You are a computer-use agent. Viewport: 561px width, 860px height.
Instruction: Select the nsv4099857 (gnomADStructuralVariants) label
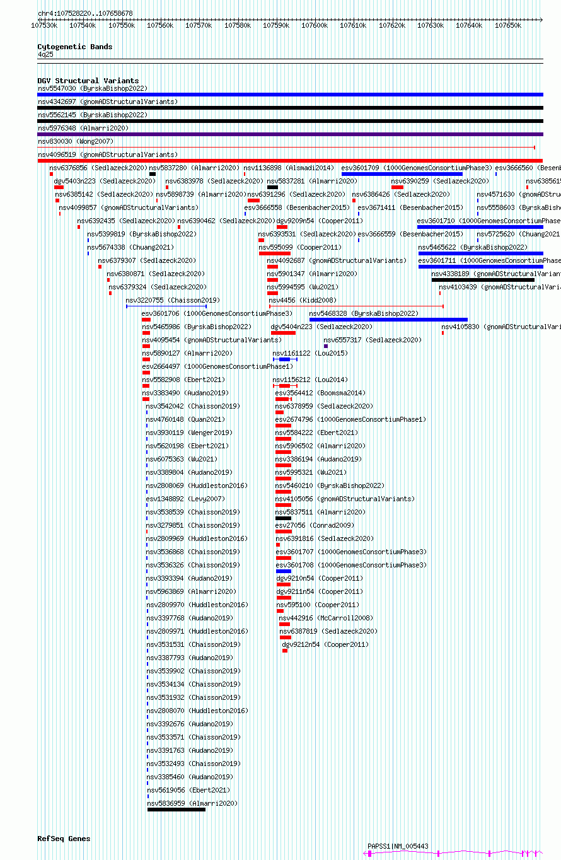(x=129, y=207)
